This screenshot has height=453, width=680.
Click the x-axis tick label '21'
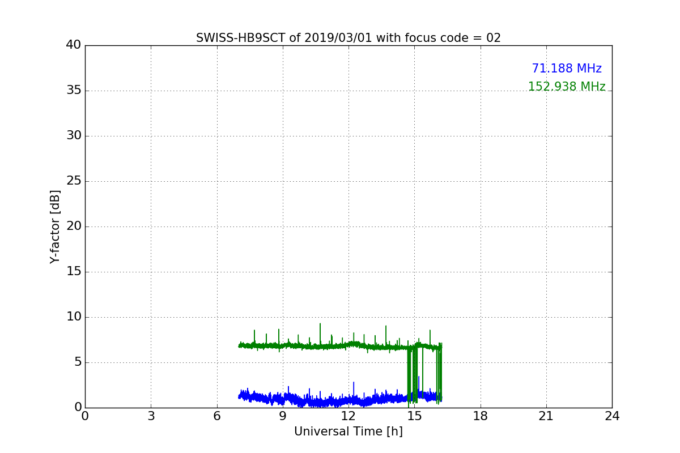pyautogui.click(x=546, y=416)
